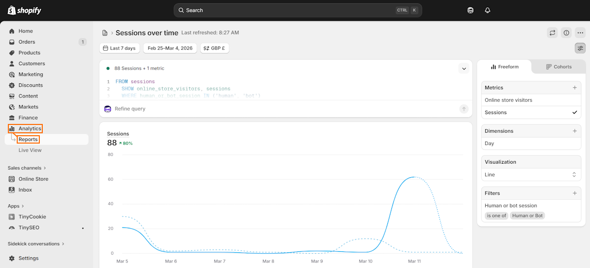590x268 pixels.
Task: Click the Orders inbox icon
Action: click(x=12, y=42)
